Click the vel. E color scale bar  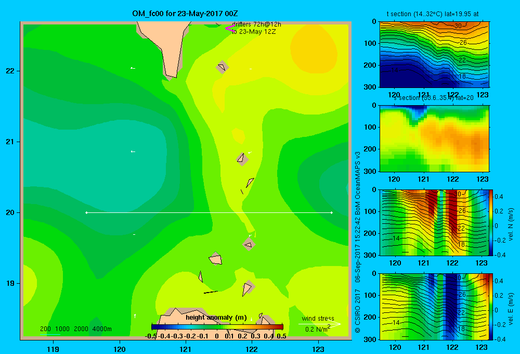click(x=491, y=307)
